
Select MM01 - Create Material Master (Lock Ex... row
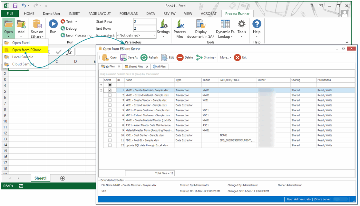227,120
